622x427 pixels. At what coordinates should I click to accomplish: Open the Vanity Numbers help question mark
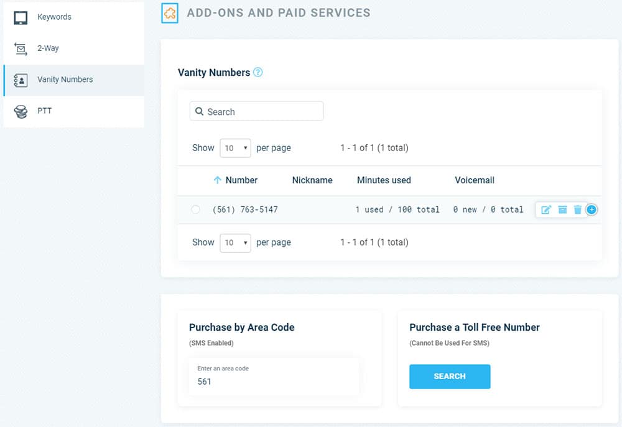pyautogui.click(x=258, y=72)
